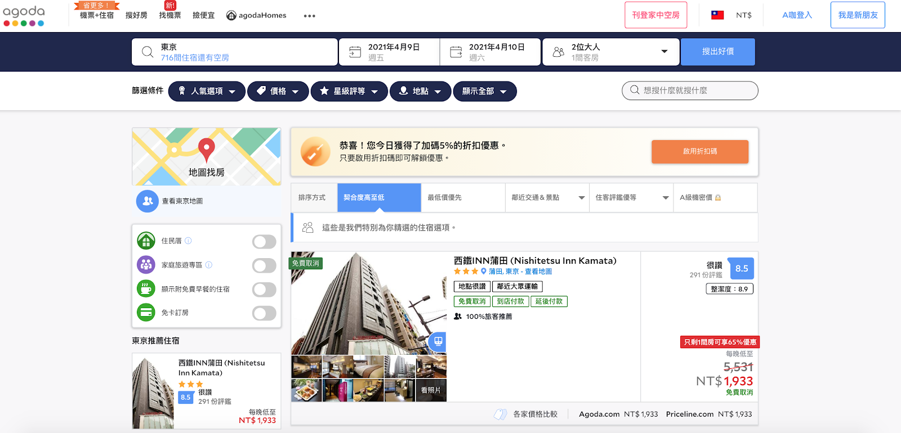Open 住客評鑑優等 sort dropdown

(631, 197)
